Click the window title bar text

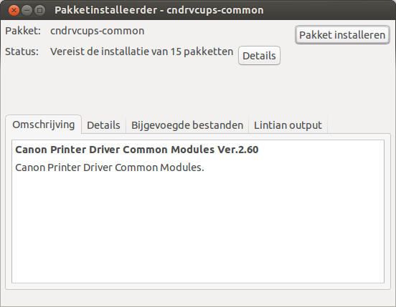coord(159,10)
